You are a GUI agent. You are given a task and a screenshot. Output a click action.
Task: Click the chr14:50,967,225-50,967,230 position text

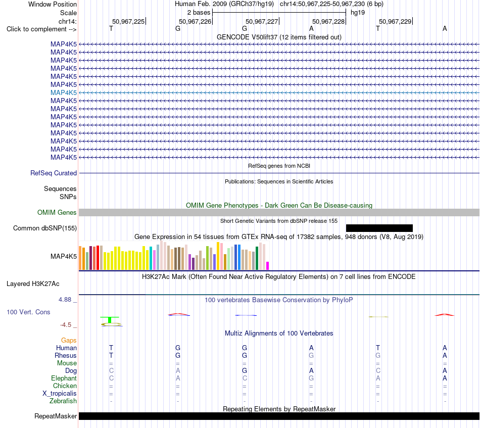(x=331, y=4)
